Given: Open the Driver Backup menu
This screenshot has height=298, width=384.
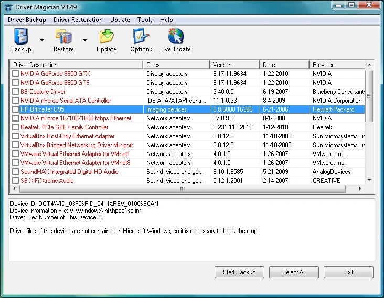Looking at the screenshot, I should pyautogui.click(x=27, y=20).
